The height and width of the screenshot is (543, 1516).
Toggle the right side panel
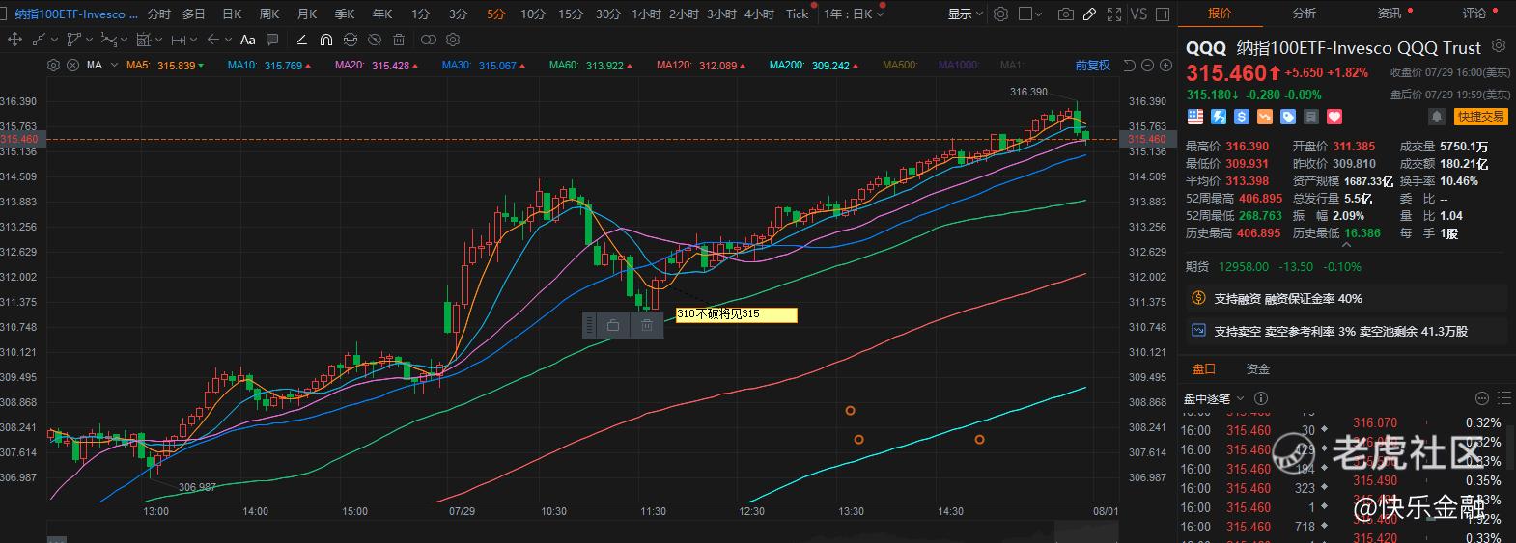click(1163, 14)
